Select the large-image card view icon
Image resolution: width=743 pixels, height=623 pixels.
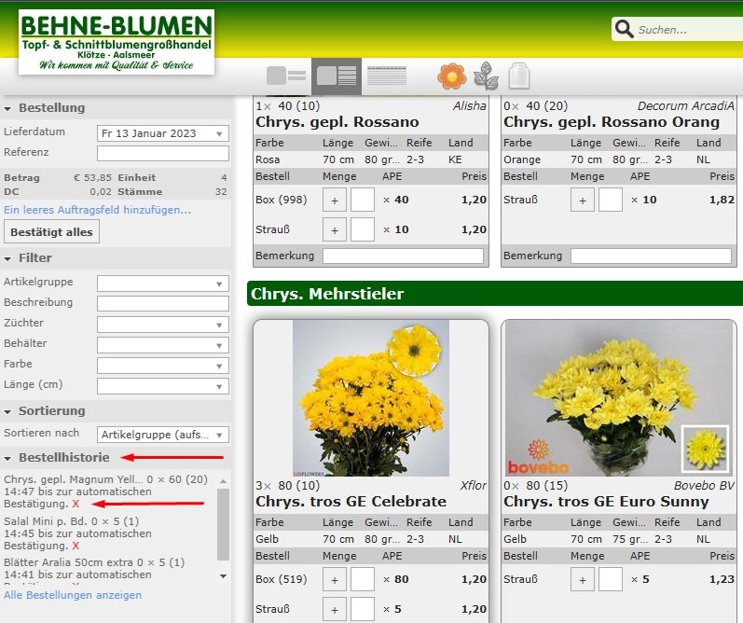click(x=337, y=76)
